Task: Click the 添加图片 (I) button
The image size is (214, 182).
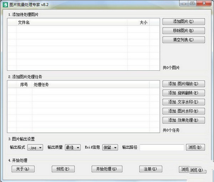Action: click(184, 21)
